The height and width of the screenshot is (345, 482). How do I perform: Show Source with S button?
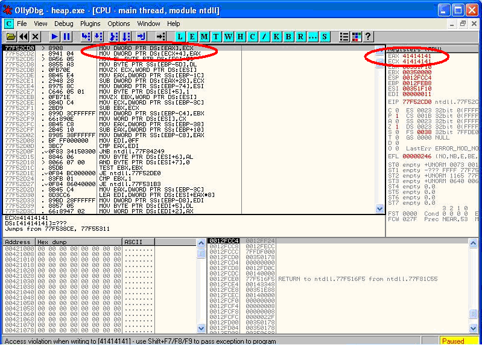tap(325, 37)
